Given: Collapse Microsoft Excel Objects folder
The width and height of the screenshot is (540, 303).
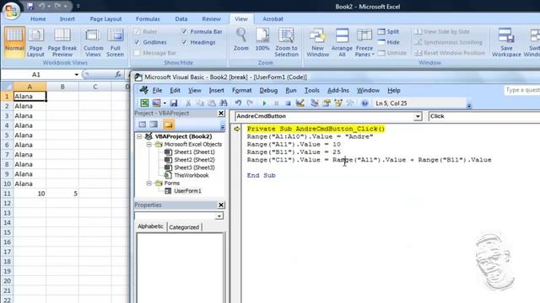Looking at the screenshot, I should 148,144.
